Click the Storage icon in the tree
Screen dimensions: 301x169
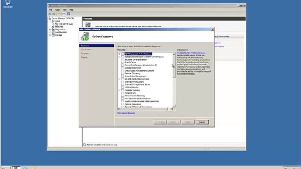[53, 35]
